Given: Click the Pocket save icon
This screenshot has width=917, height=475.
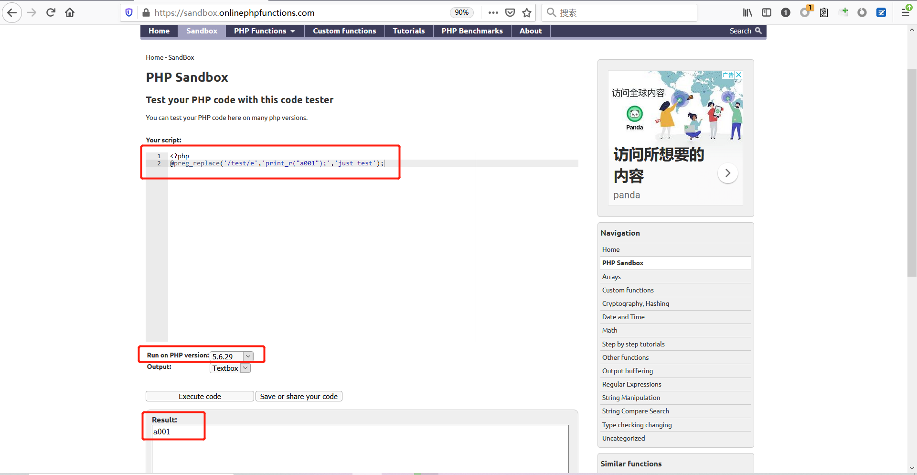Looking at the screenshot, I should [x=510, y=12].
